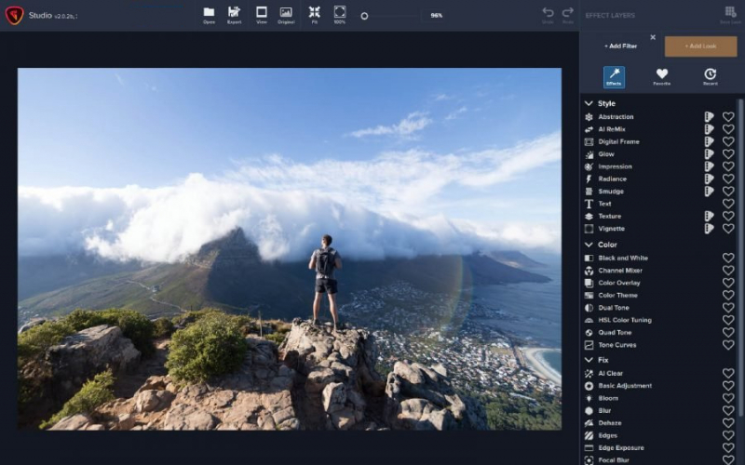Favorite the HSL Color Tuning heart
This screenshot has width=745, height=465.
coord(728,320)
